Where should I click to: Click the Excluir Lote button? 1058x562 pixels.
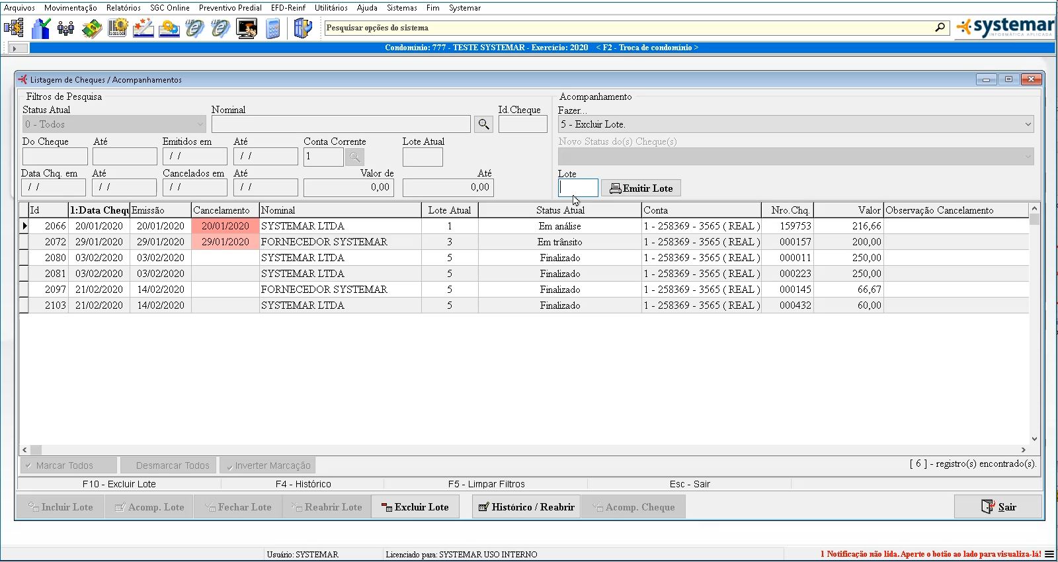coord(415,507)
